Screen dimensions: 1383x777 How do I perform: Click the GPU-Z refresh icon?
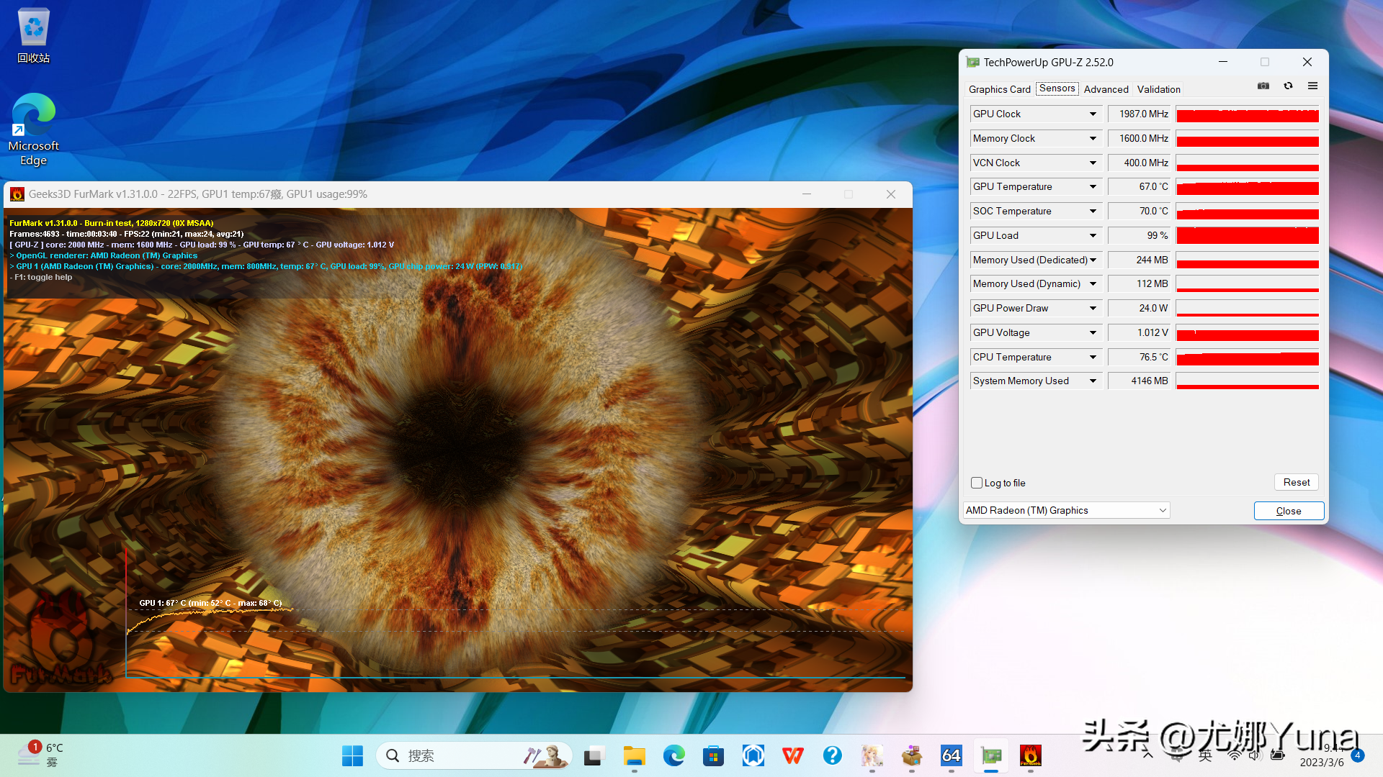pyautogui.click(x=1288, y=86)
